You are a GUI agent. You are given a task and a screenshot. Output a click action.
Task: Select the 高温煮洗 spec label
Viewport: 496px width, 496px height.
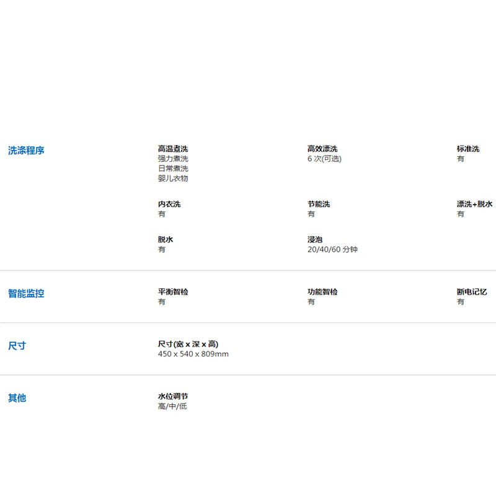[x=173, y=149]
